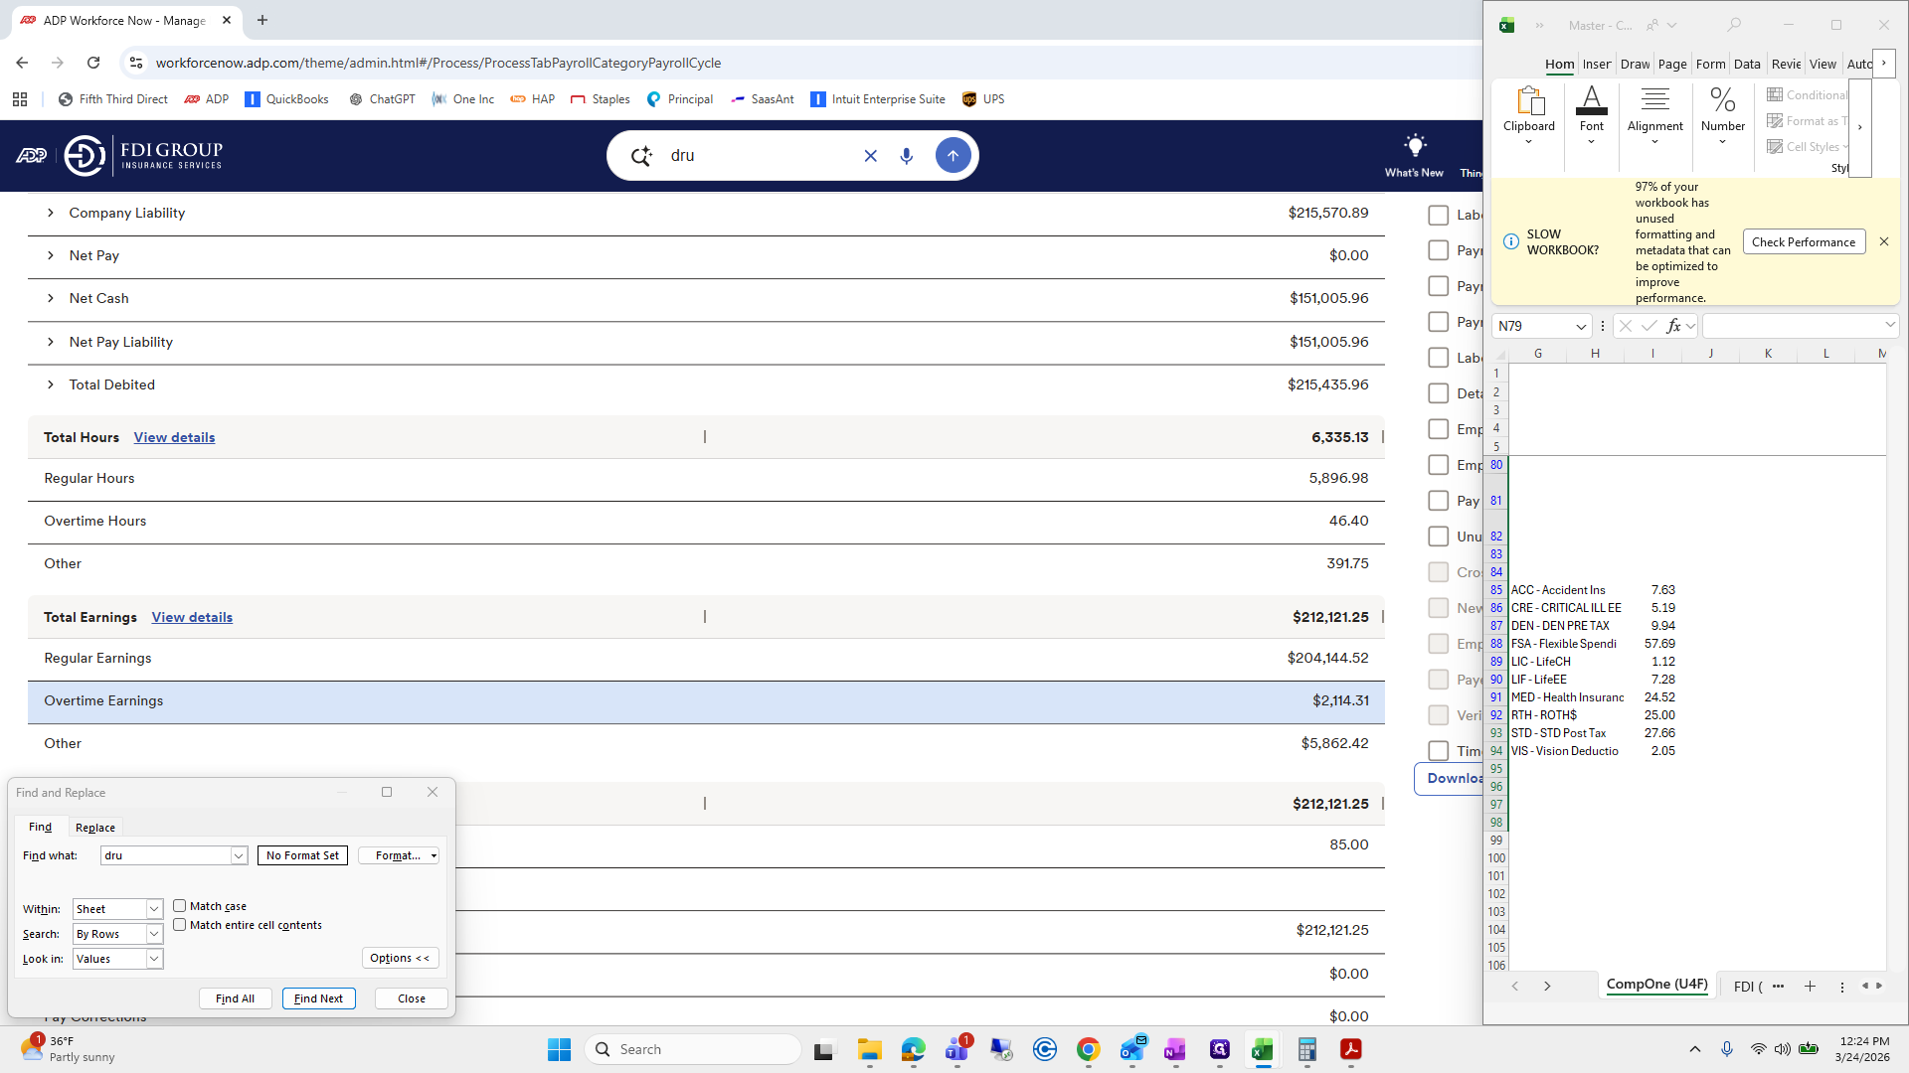Clear the ADP search box text
1909x1073 pixels.
click(x=870, y=156)
